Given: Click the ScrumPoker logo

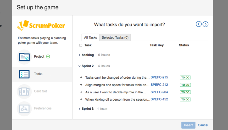Looking at the screenshot, I should [41, 26].
